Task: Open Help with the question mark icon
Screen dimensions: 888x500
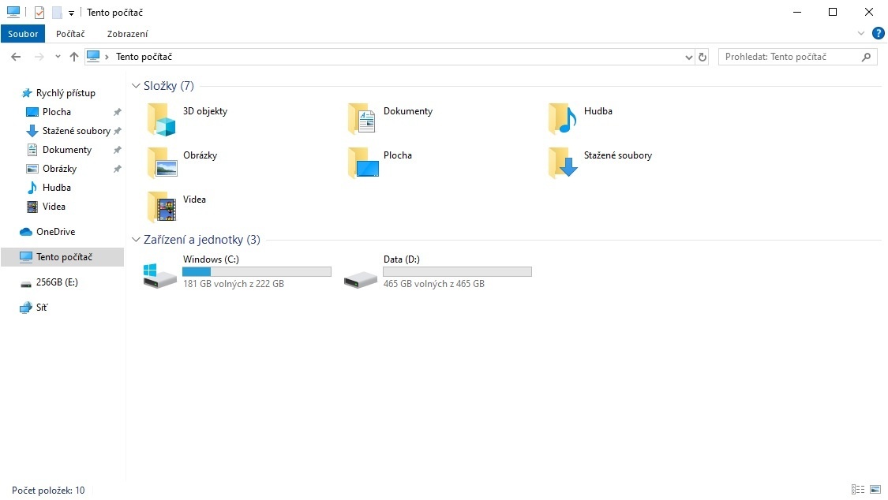Action: [878, 33]
